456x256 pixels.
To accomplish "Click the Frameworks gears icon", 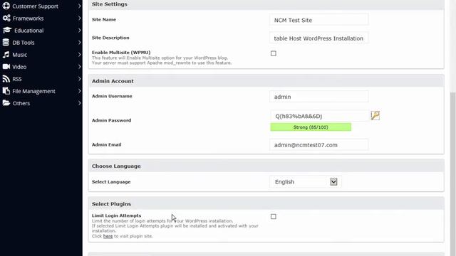I will point(6,18).
